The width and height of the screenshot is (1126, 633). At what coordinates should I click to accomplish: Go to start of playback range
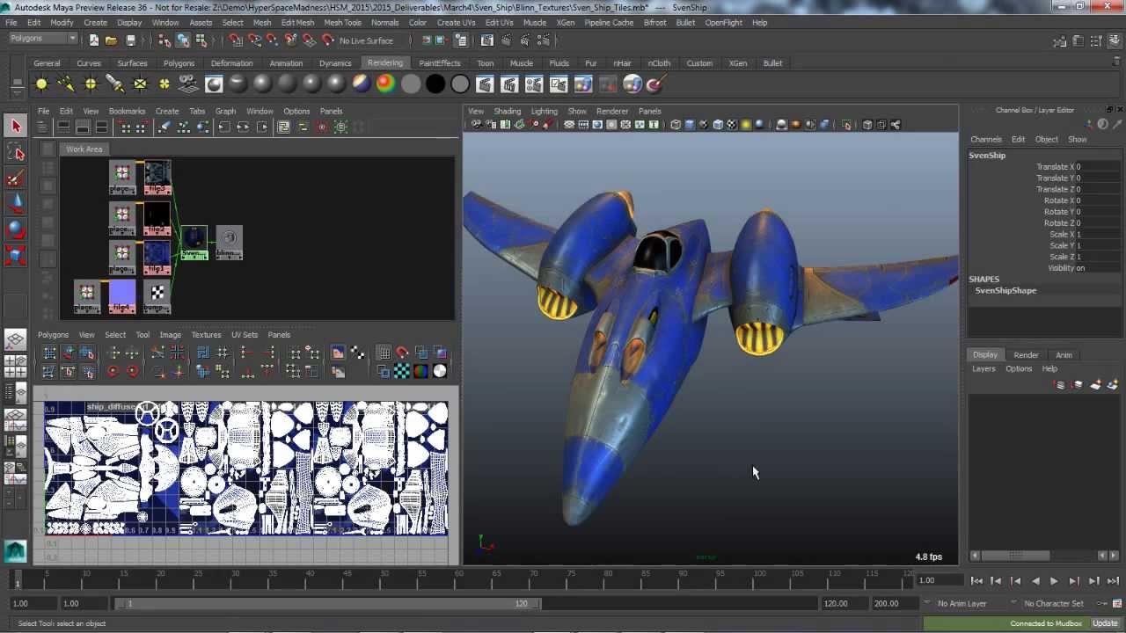(x=976, y=581)
